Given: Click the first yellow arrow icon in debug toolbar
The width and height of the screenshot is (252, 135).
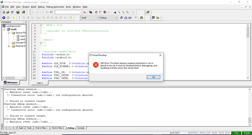Looking at the screenshot, I should pos(14,18).
